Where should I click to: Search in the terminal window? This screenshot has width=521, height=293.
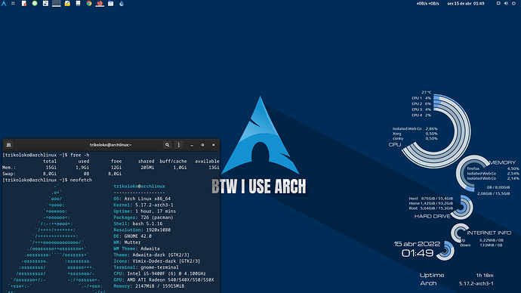coord(167,145)
